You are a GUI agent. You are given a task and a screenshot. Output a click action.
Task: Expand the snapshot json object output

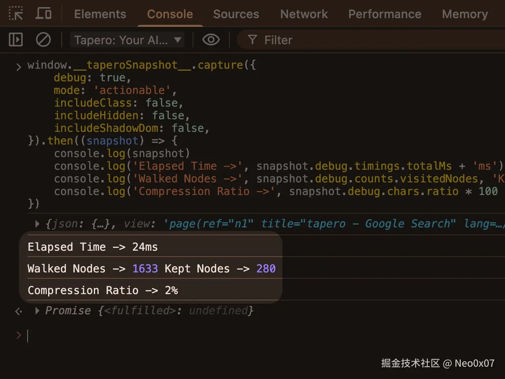(37, 224)
